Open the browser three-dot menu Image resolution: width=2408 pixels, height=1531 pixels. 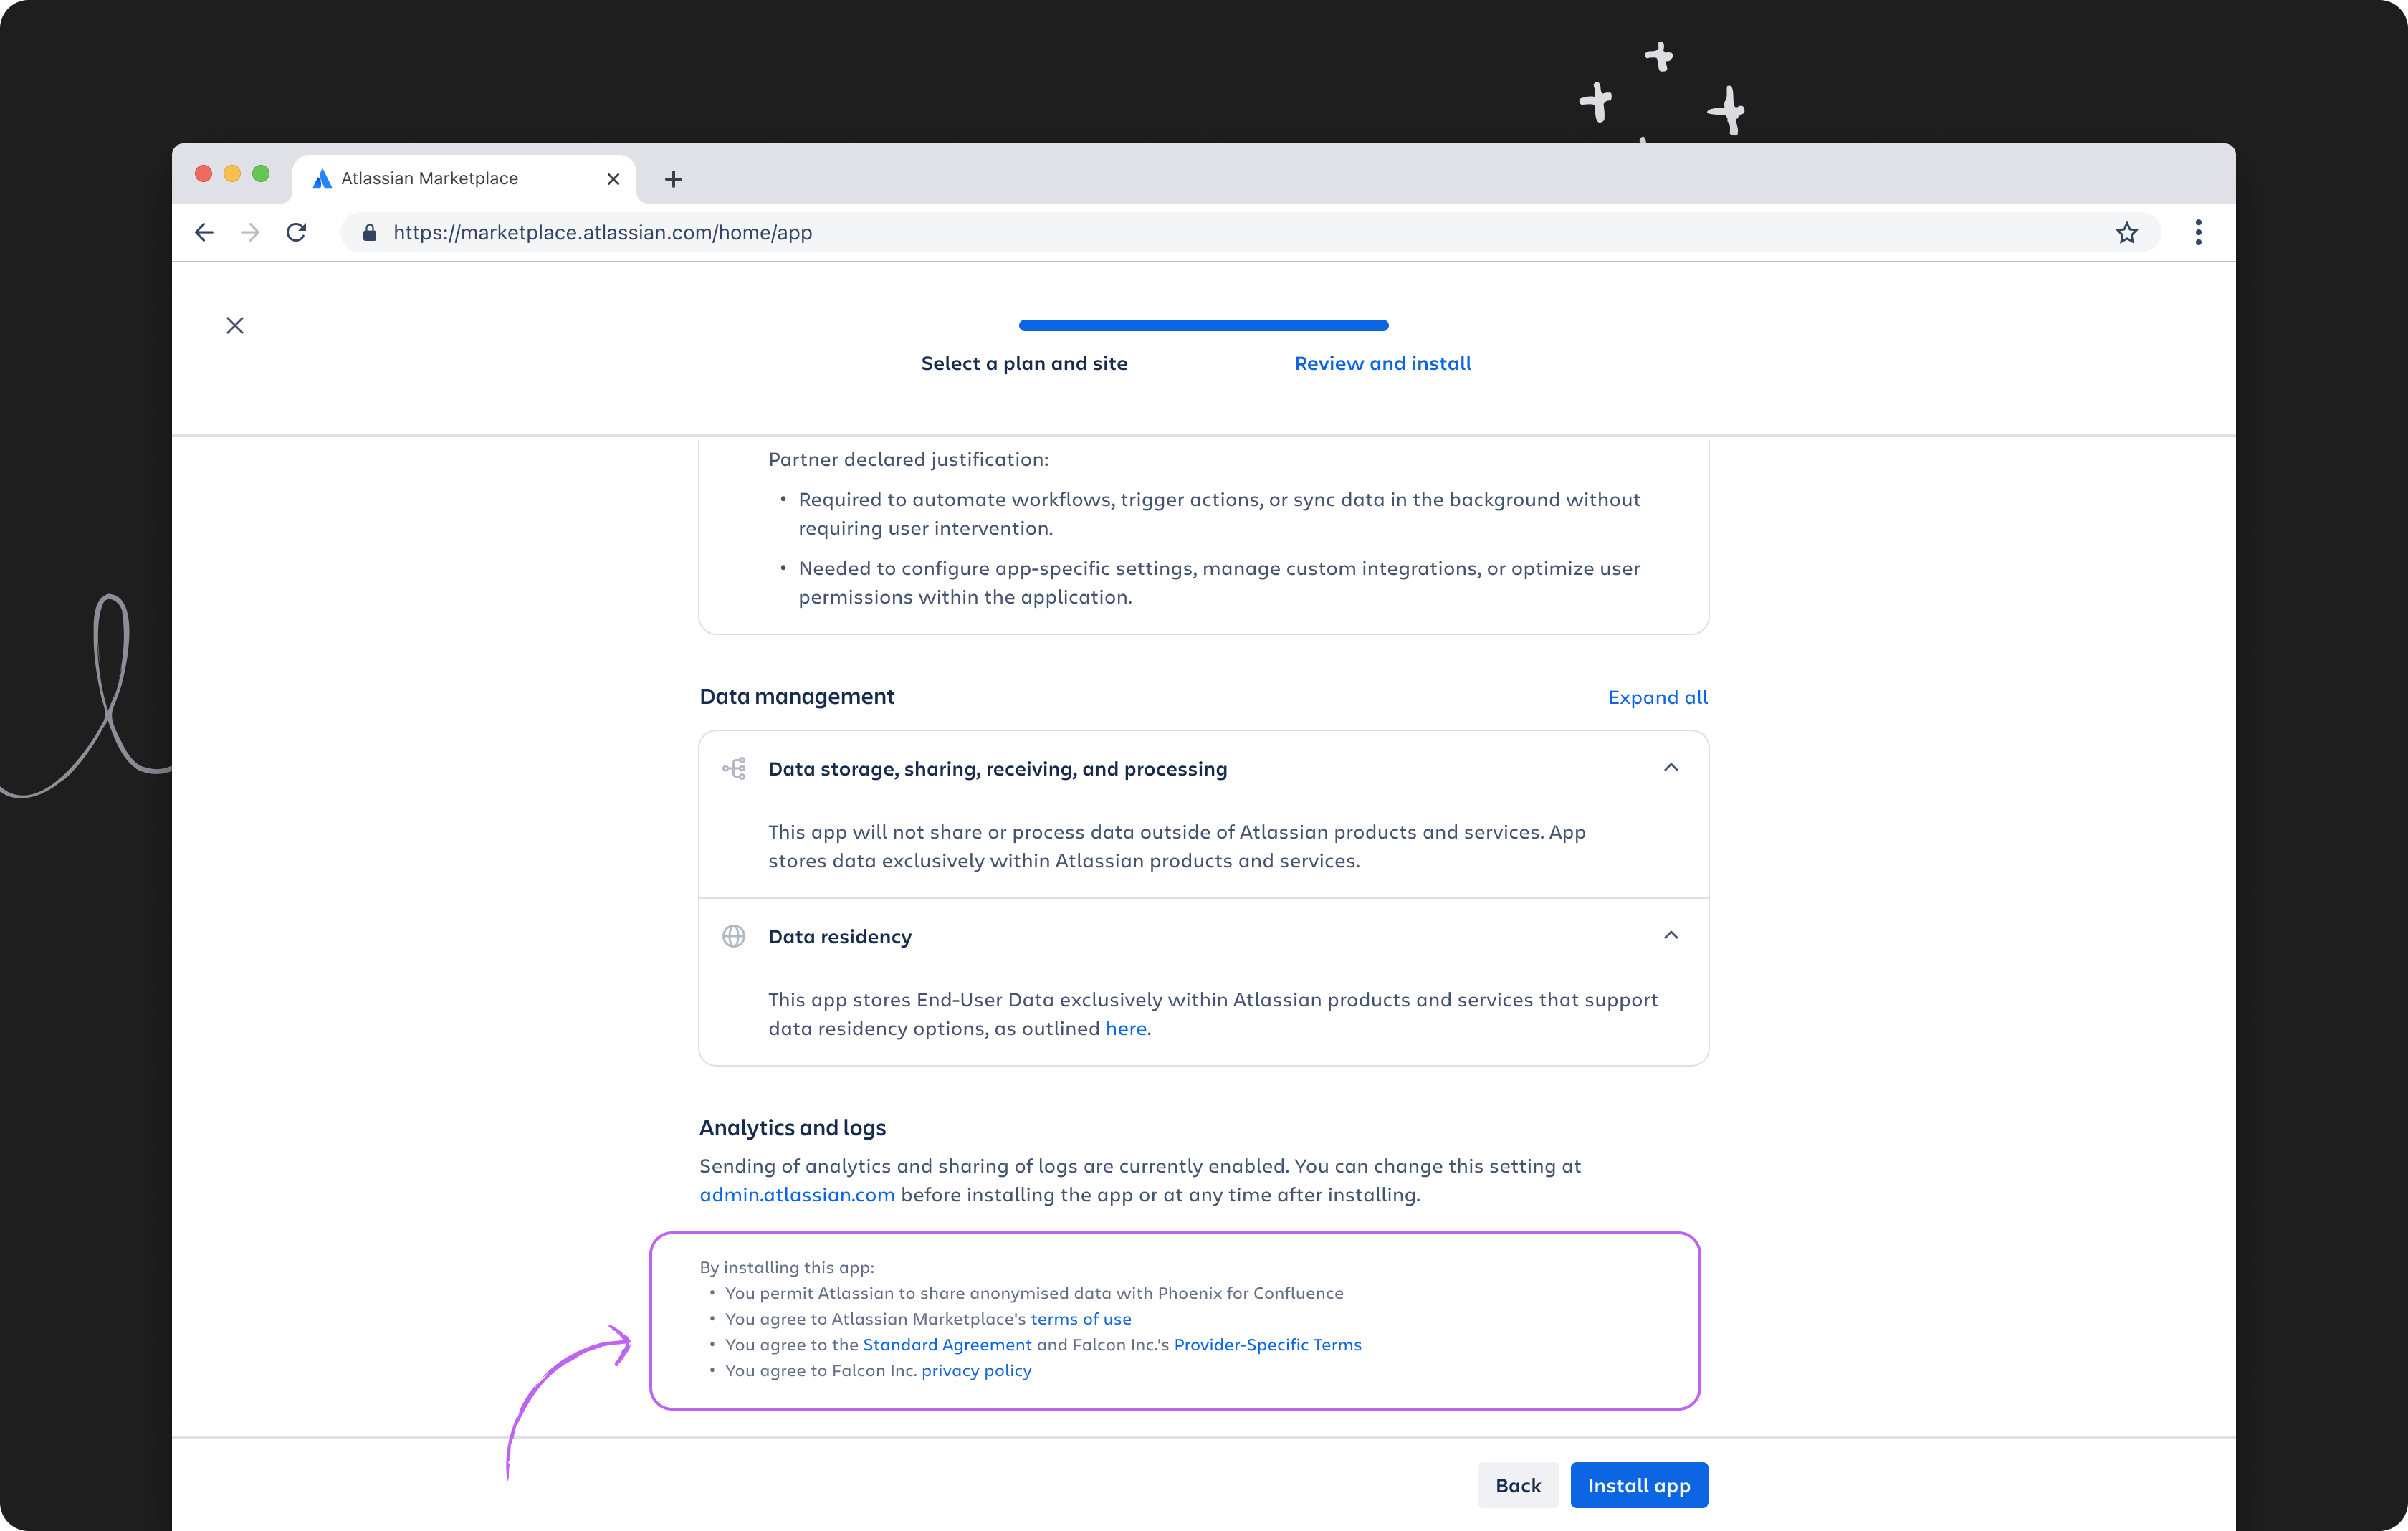click(x=2198, y=232)
